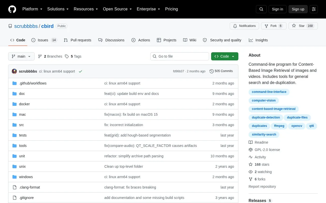Star the cbird repository
This screenshot has height=203, width=326.
click(x=303, y=26)
